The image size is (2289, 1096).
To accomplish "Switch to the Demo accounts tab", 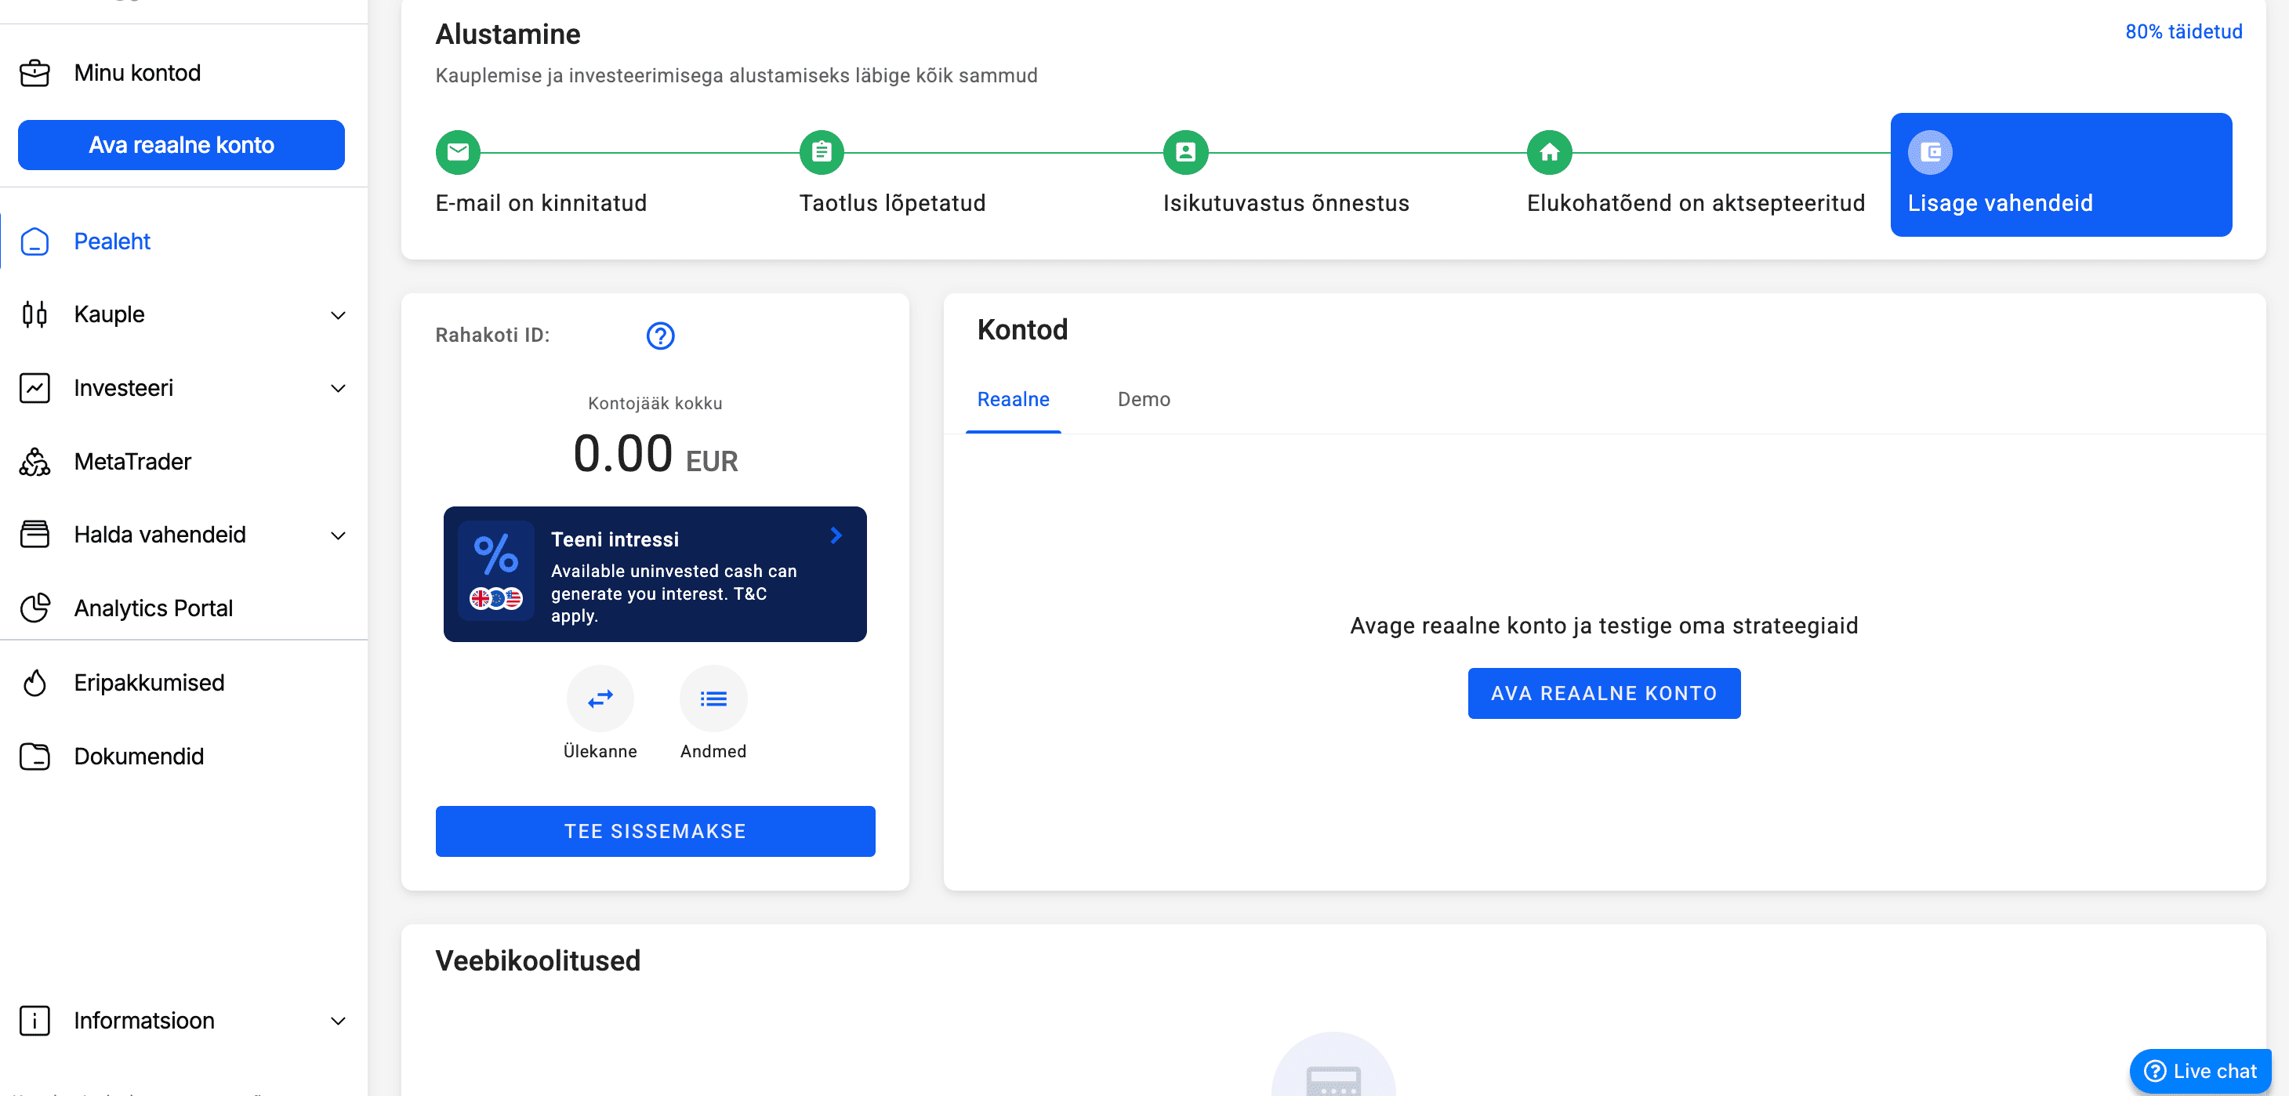I will point(1144,400).
